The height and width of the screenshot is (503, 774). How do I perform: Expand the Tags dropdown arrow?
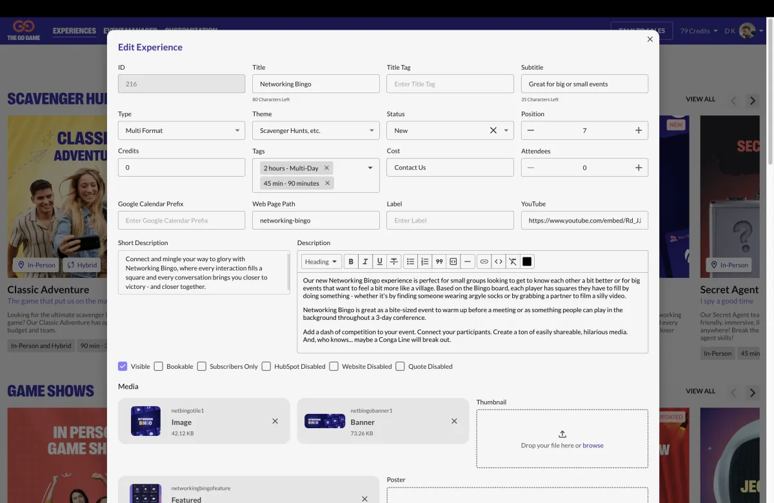(x=370, y=168)
